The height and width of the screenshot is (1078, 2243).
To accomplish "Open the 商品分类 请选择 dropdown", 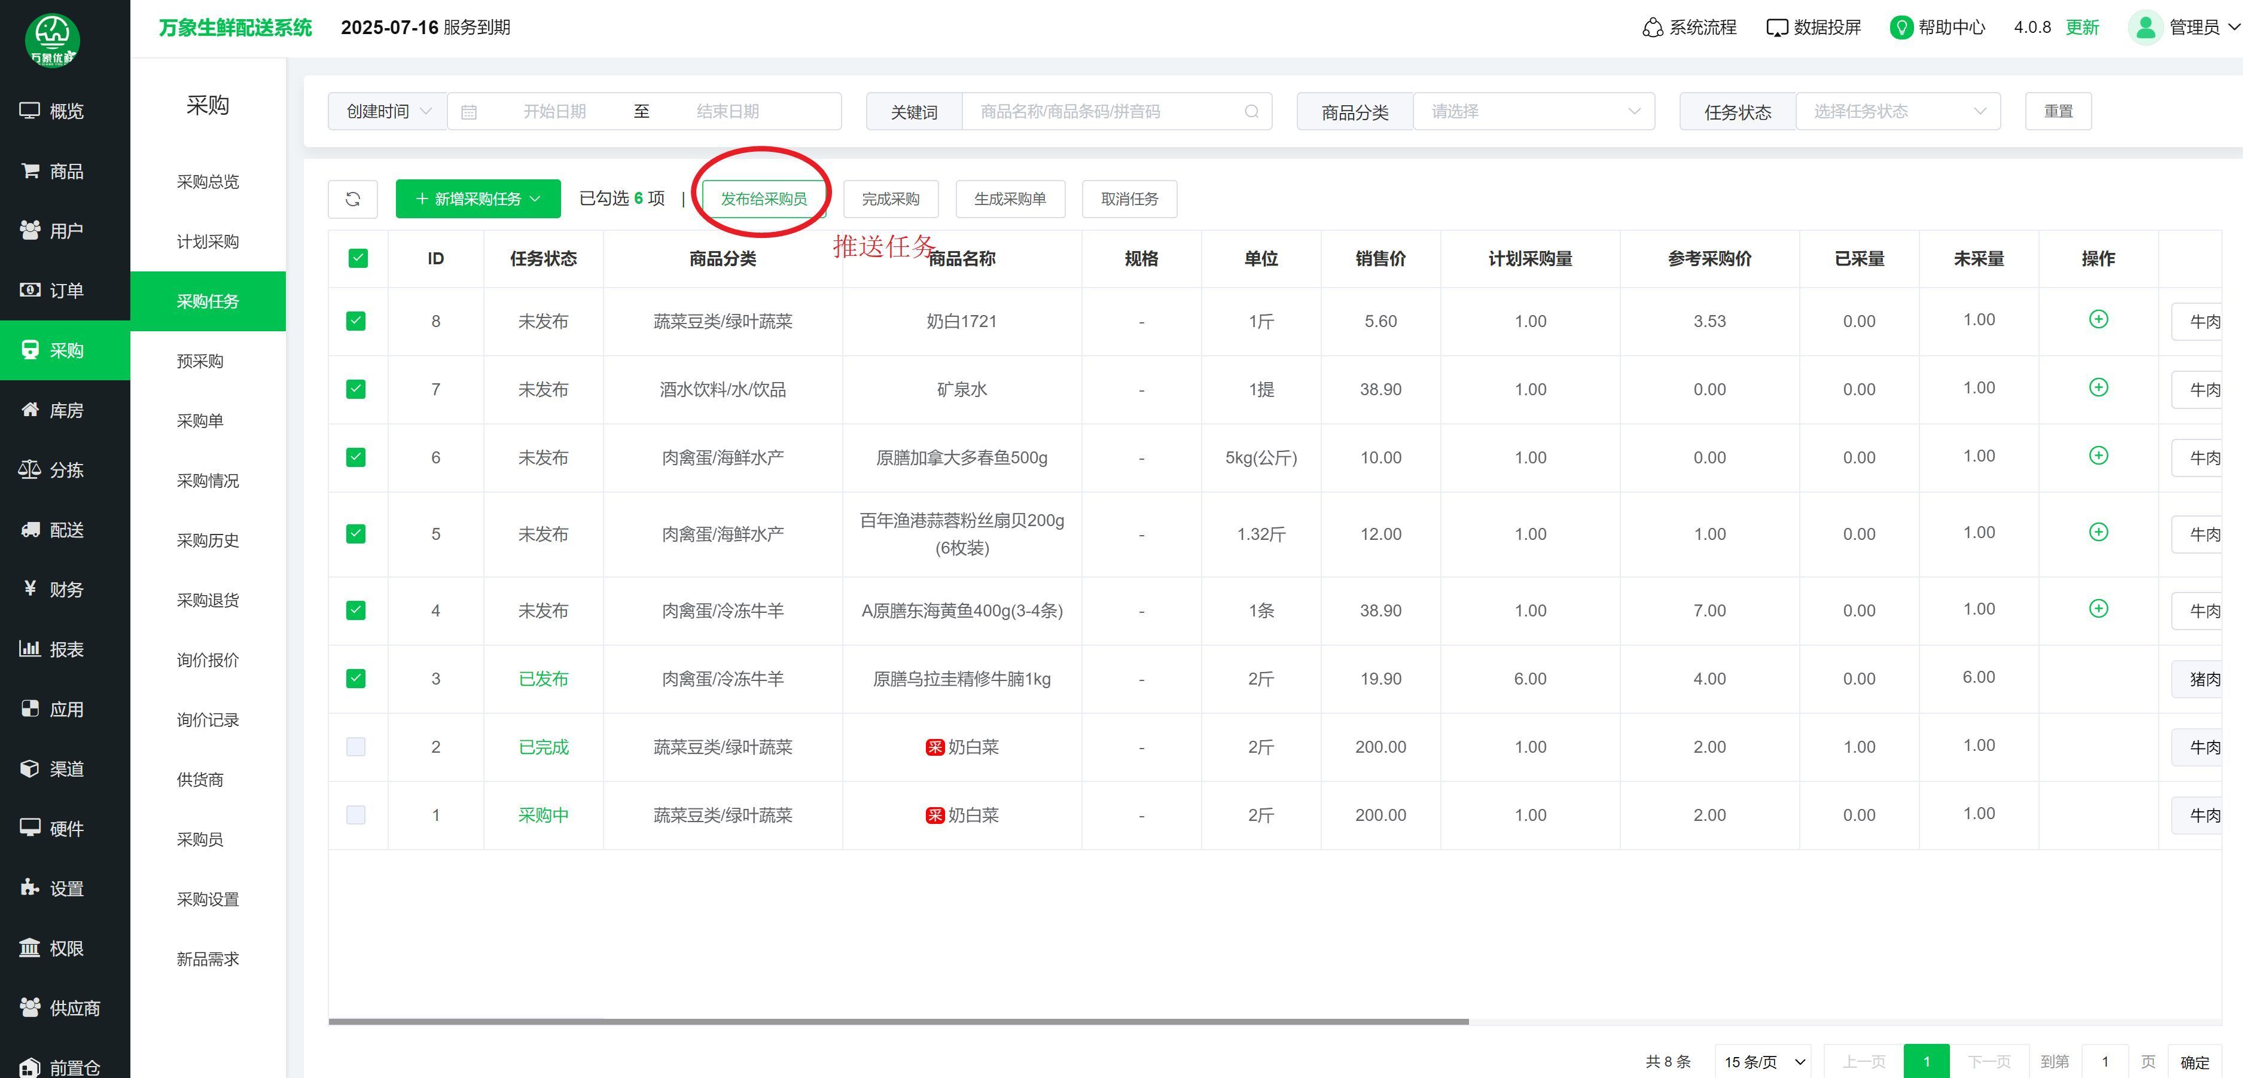I will click(1534, 111).
